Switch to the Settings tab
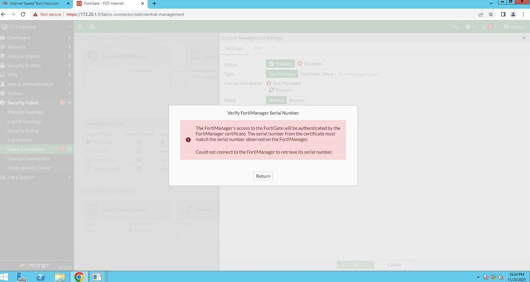 [233, 48]
